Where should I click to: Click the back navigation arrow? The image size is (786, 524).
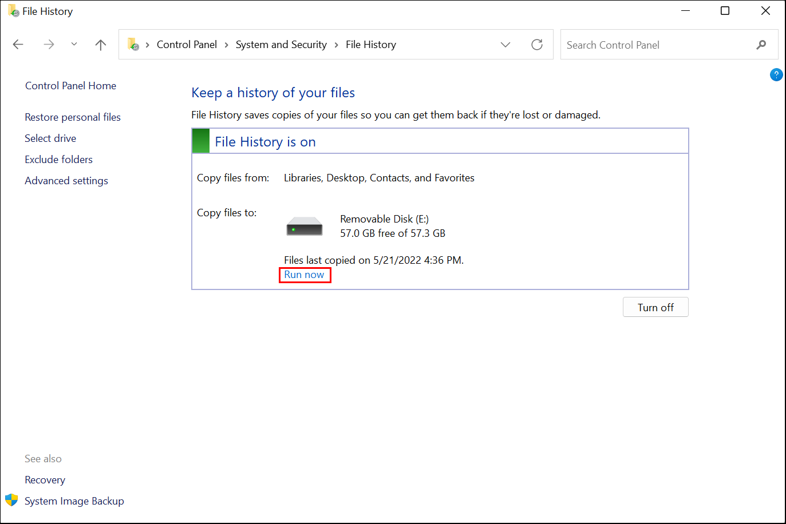pos(18,44)
